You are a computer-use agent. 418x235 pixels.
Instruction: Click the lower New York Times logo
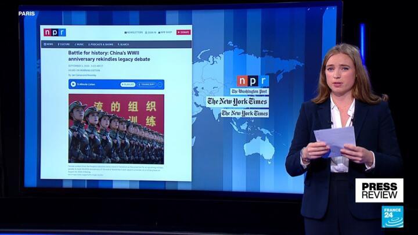tap(244, 114)
